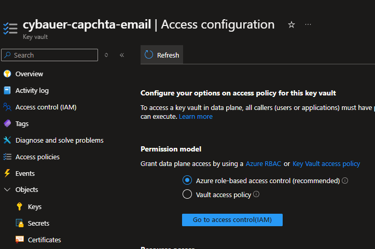Open the Azure RBAC link
Screen dimensions: 375x249
263,163
